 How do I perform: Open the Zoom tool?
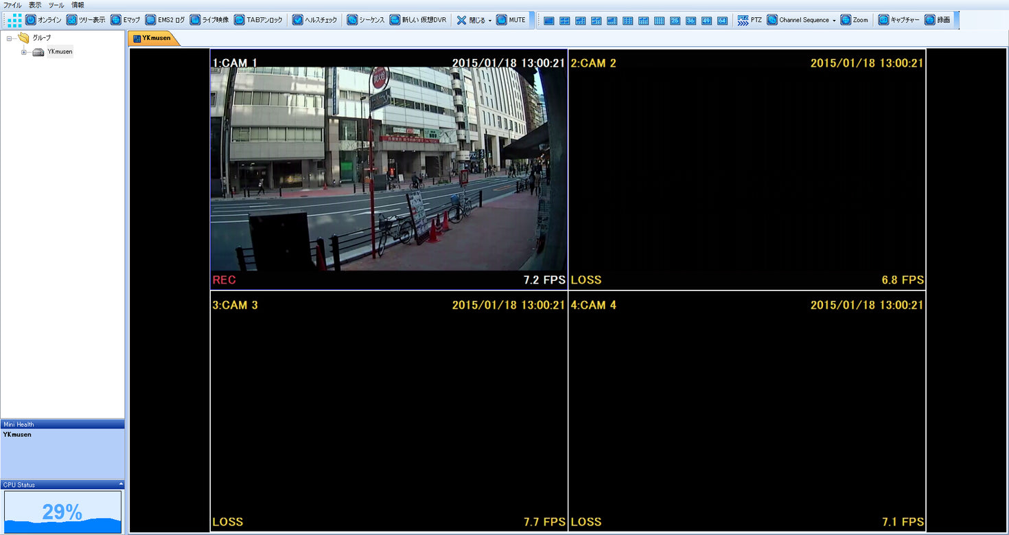853,20
